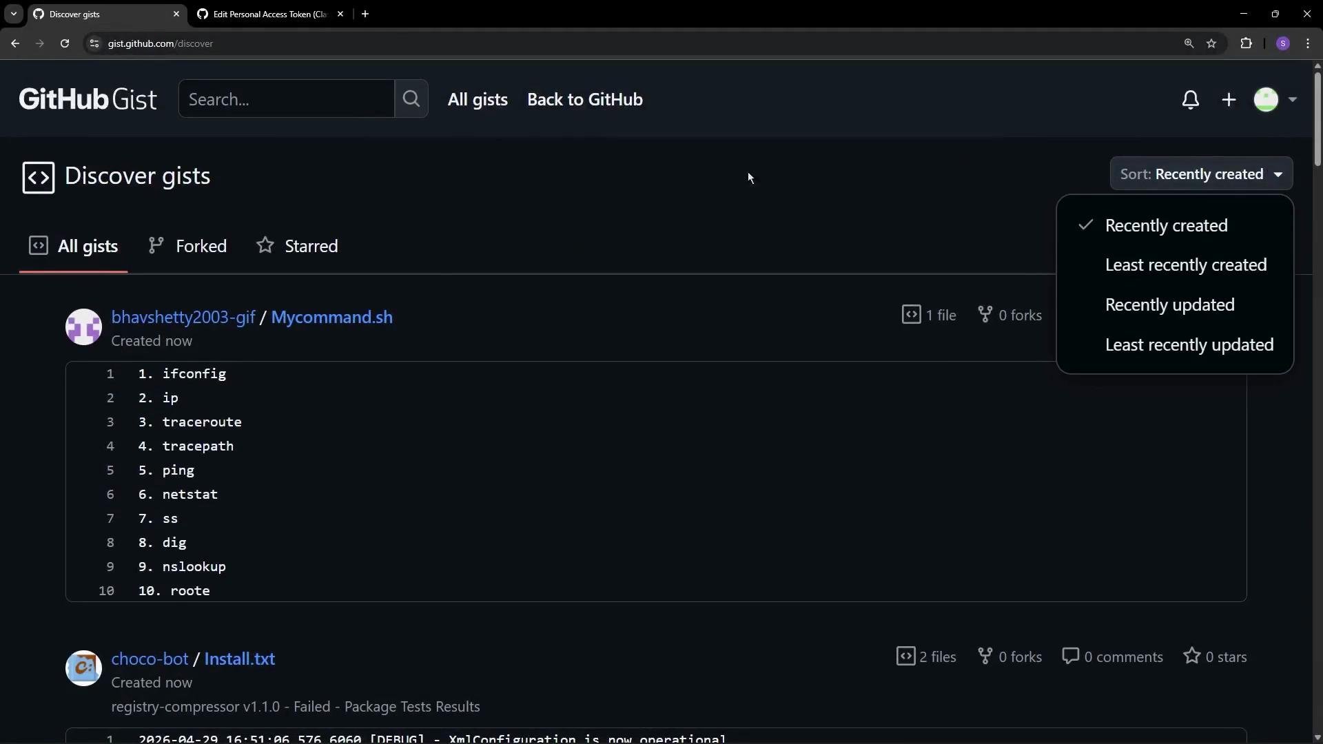Reload the page with refresh icon

pos(65,43)
